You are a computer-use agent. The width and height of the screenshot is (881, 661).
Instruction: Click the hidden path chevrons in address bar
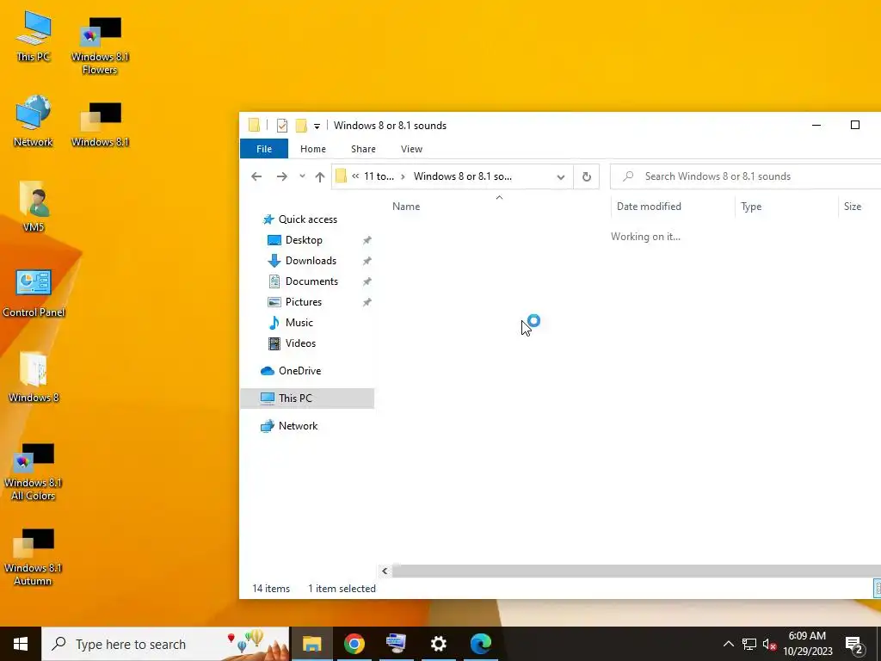pos(355,176)
